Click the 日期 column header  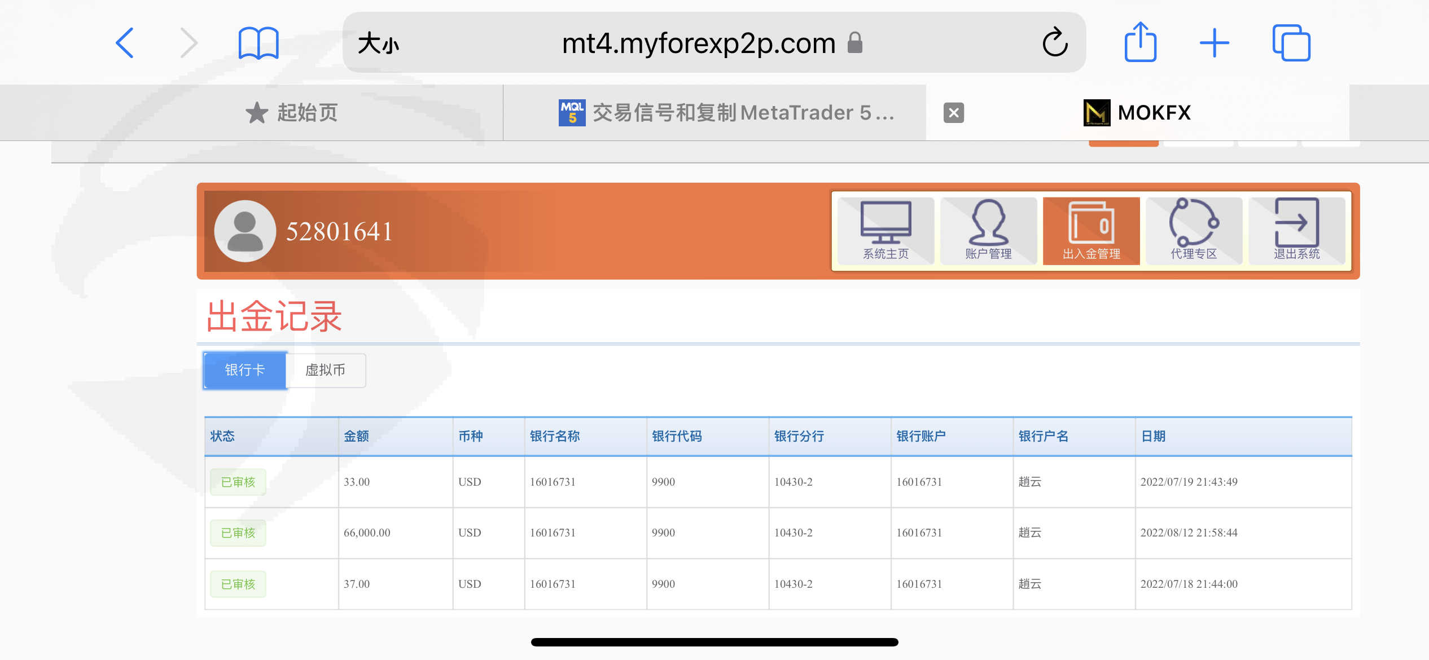(x=1244, y=436)
